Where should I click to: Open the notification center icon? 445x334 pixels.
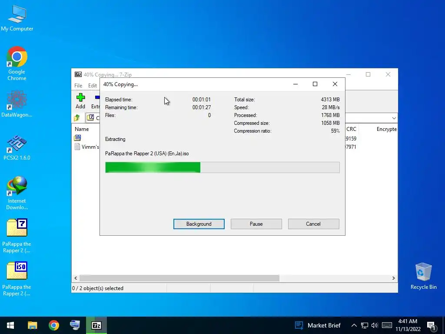pos(431,326)
